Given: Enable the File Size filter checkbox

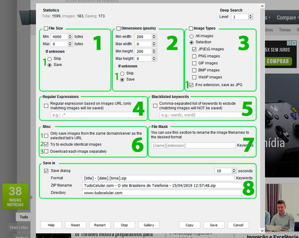Looking at the screenshot, I should click(x=46, y=28).
